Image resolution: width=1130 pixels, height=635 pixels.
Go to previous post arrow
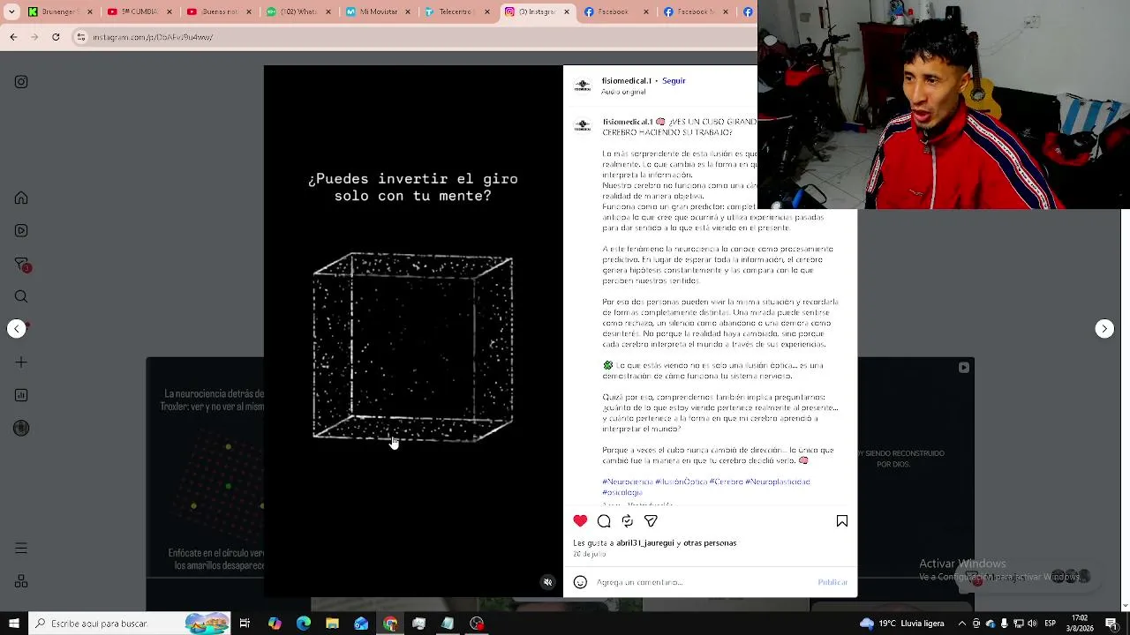17,329
